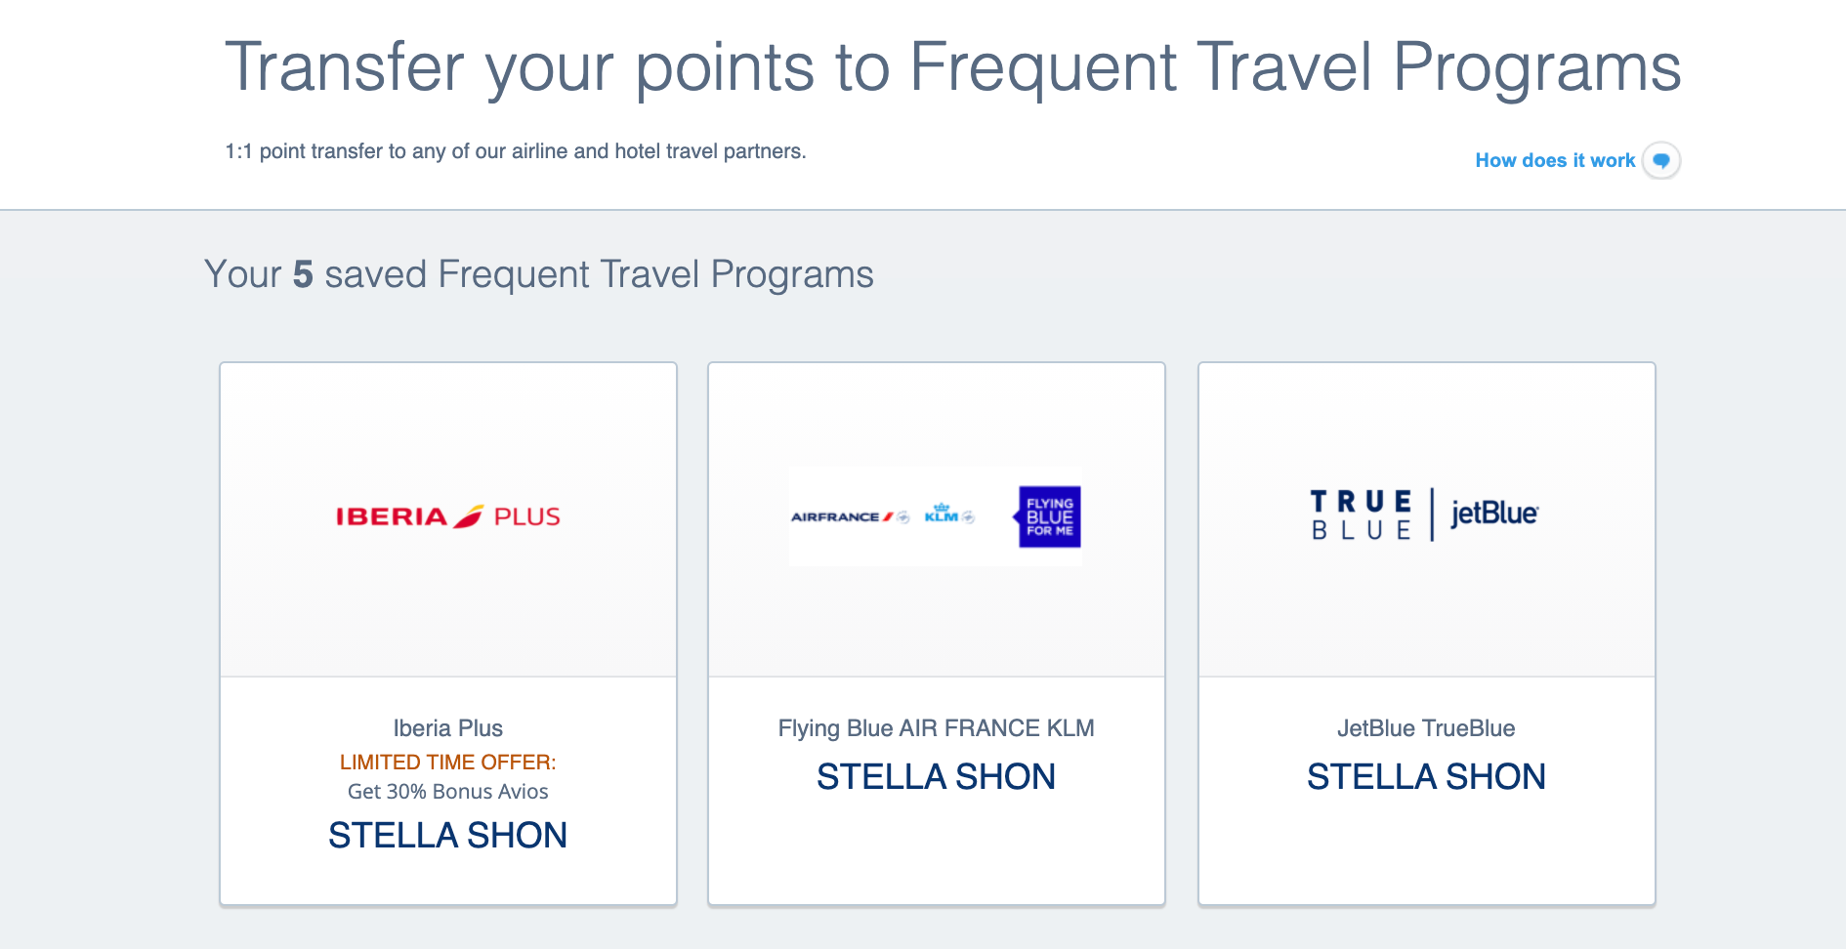Viewport: 1846px width, 949px height.
Task: Click the LIMITED TIME OFFER text
Action: coord(447,763)
